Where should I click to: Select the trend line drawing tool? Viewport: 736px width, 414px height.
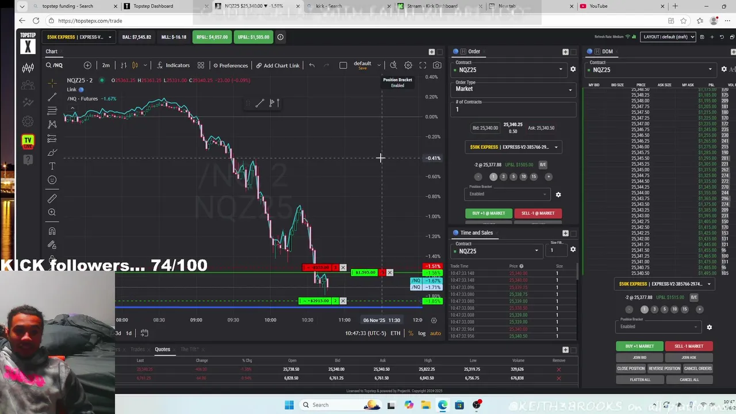[52, 96]
